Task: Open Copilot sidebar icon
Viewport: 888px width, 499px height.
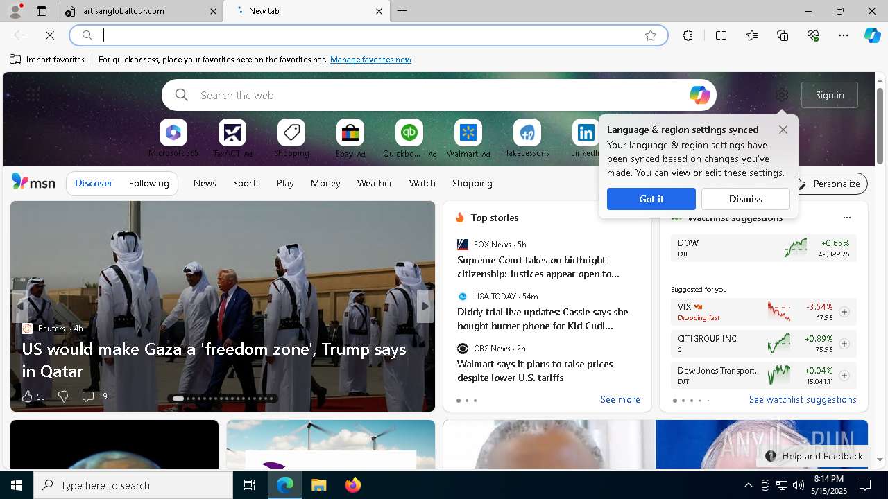Action: [872, 35]
